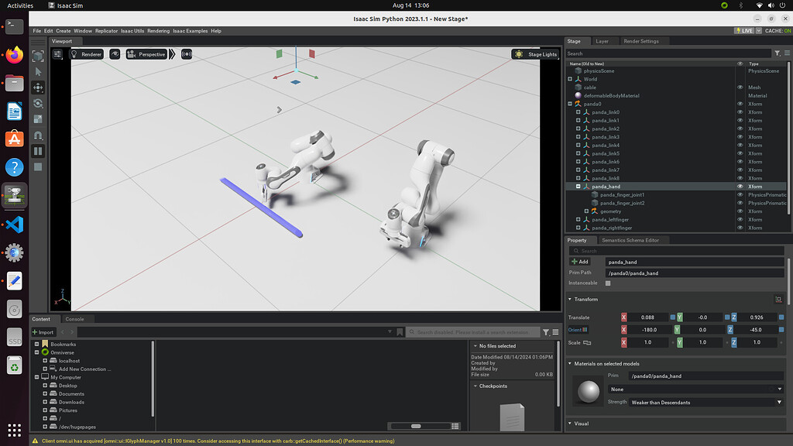Collapse the Transform section in Property panel

point(571,299)
